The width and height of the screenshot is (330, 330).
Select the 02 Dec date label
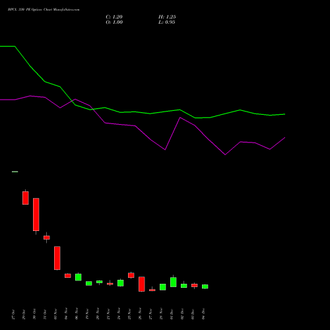click(x=182, y=314)
